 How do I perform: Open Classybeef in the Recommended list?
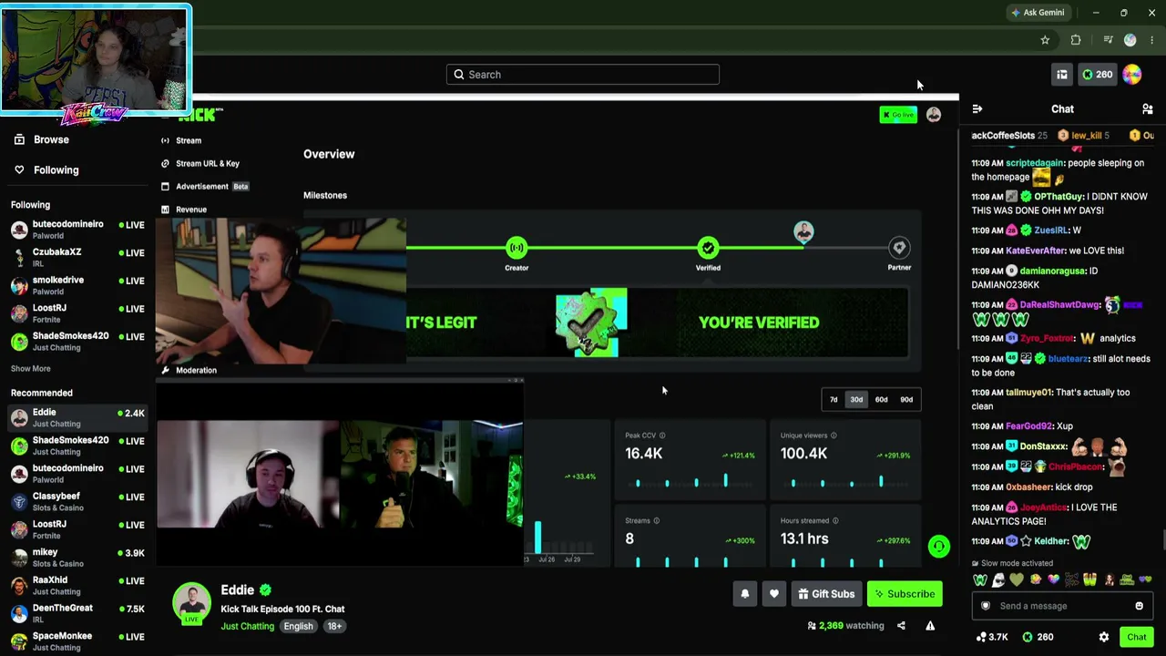coord(77,502)
